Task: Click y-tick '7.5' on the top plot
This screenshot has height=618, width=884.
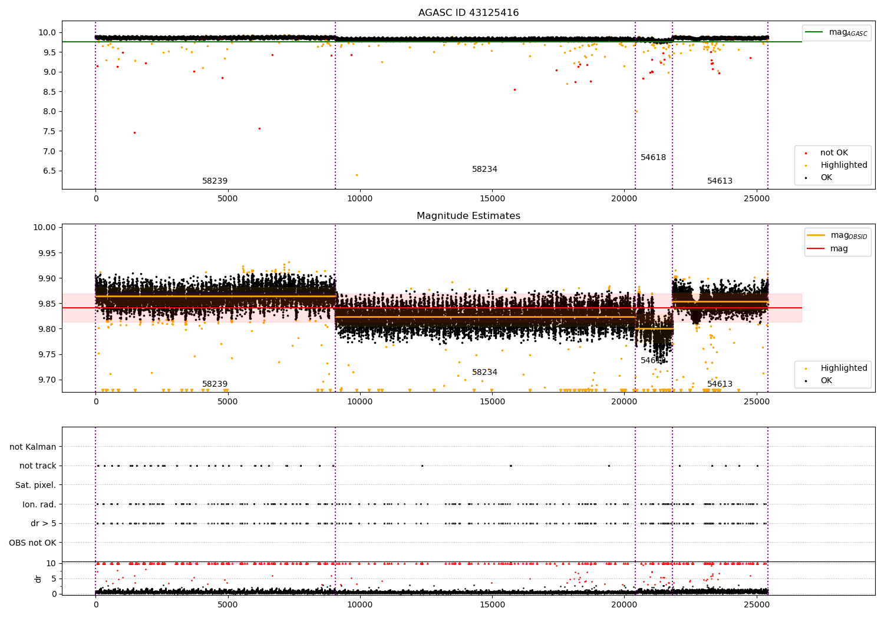Action: tap(50, 132)
